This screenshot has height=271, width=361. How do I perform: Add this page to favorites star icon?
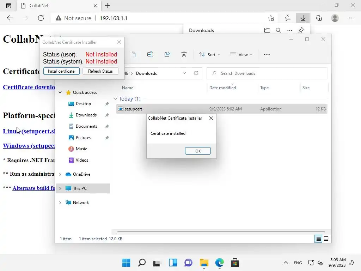271,18
